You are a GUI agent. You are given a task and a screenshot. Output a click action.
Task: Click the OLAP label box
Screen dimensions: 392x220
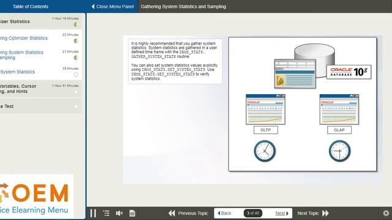339,130
